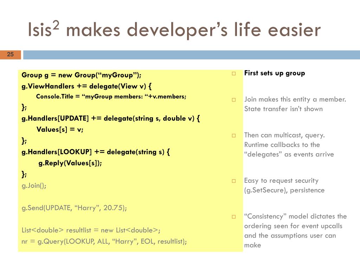Select the 'nr = g.Query(LOOKUP, ALL...' line
The image size is (360, 270).
click(104, 241)
